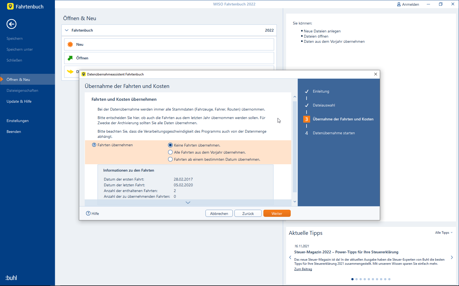Open the Alle Tipps dropdown
Screen dimensions: 459x286
click(x=444, y=233)
